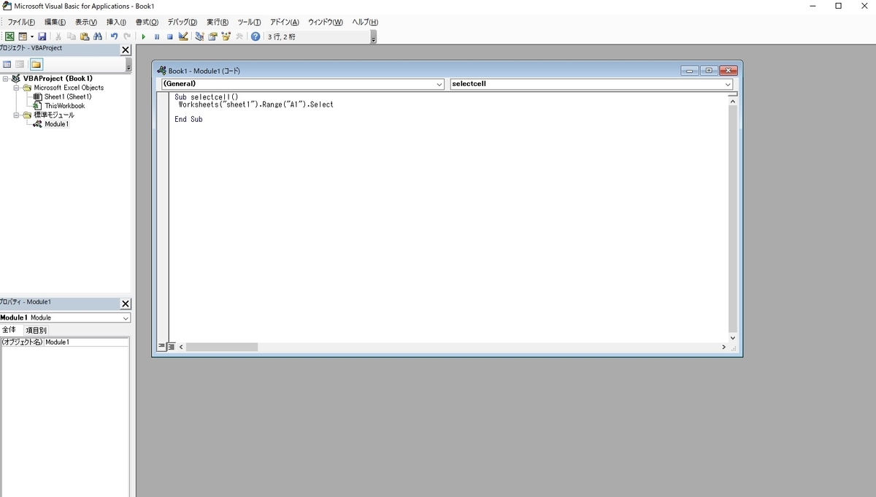876x497 pixels.
Task: Click the View Microsoft Excel toolbar icon
Action: [9, 36]
